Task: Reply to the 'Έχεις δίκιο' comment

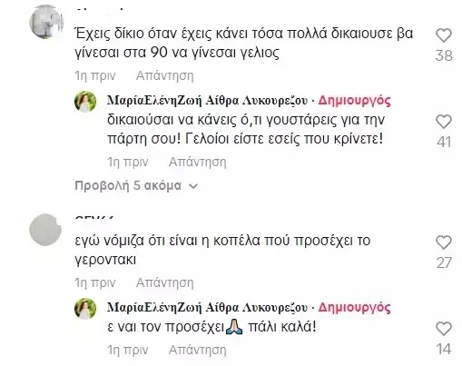Action: coord(165,75)
